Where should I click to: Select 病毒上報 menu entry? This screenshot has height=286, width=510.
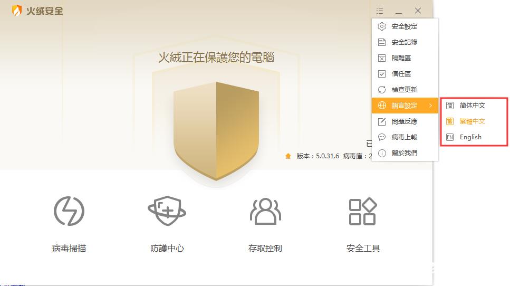[x=405, y=137]
